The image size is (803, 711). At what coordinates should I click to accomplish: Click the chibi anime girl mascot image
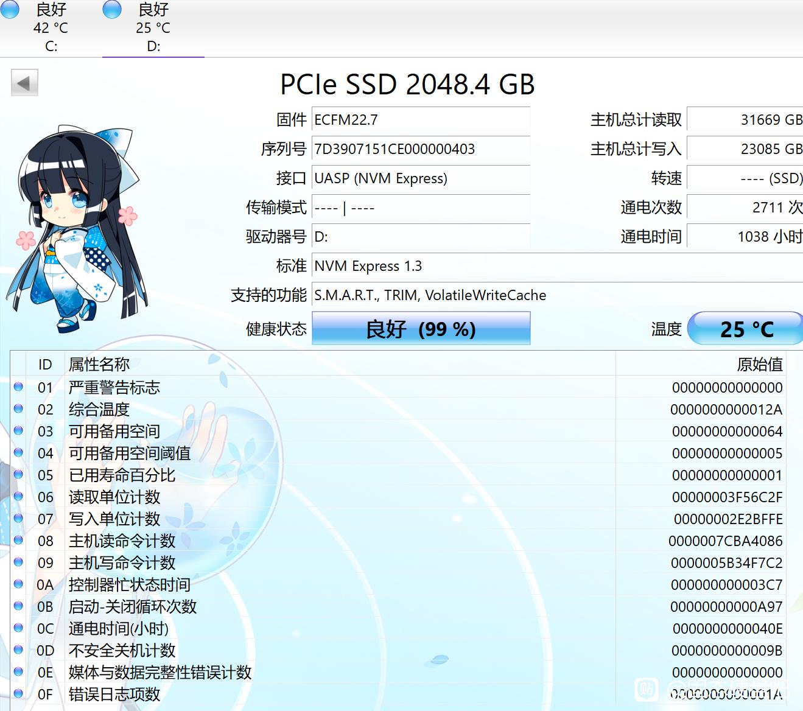coord(76,229)
